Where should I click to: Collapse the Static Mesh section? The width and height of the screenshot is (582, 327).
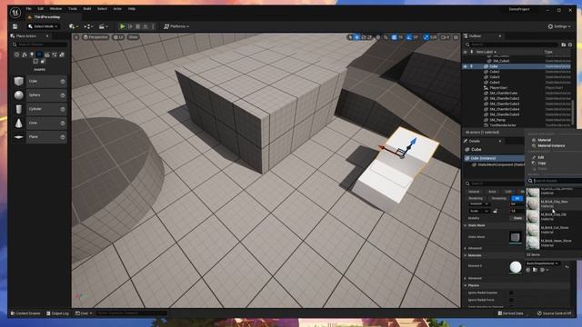(x=466, y=225)
